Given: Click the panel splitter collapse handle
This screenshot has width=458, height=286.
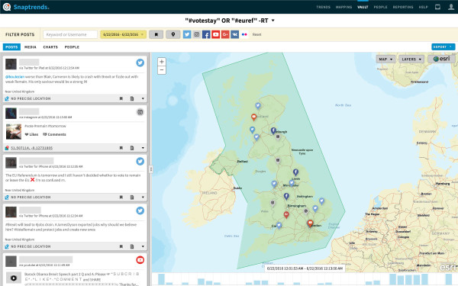Looking at the screenshot, I should click(x=150, y=169).
